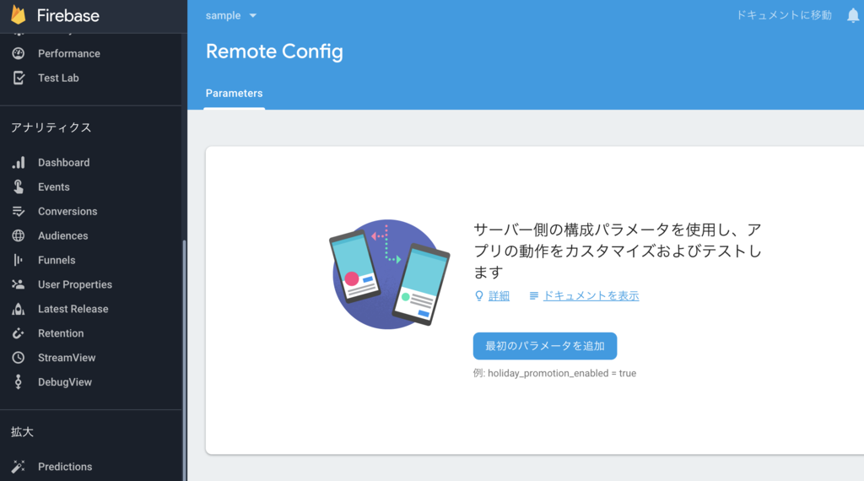
Task: Click the Dashboard bar chart icon
Action: pos(19,163)
